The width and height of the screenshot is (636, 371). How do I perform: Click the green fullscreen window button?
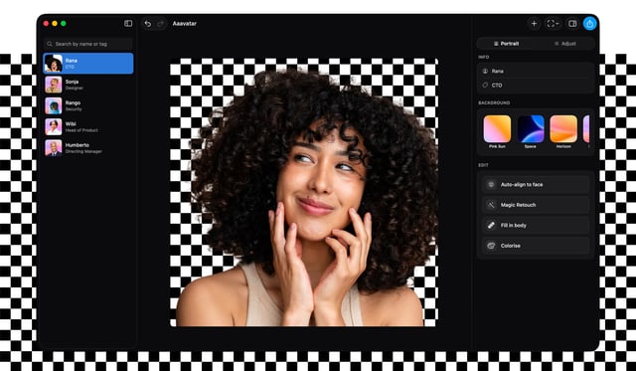(64, 24)
